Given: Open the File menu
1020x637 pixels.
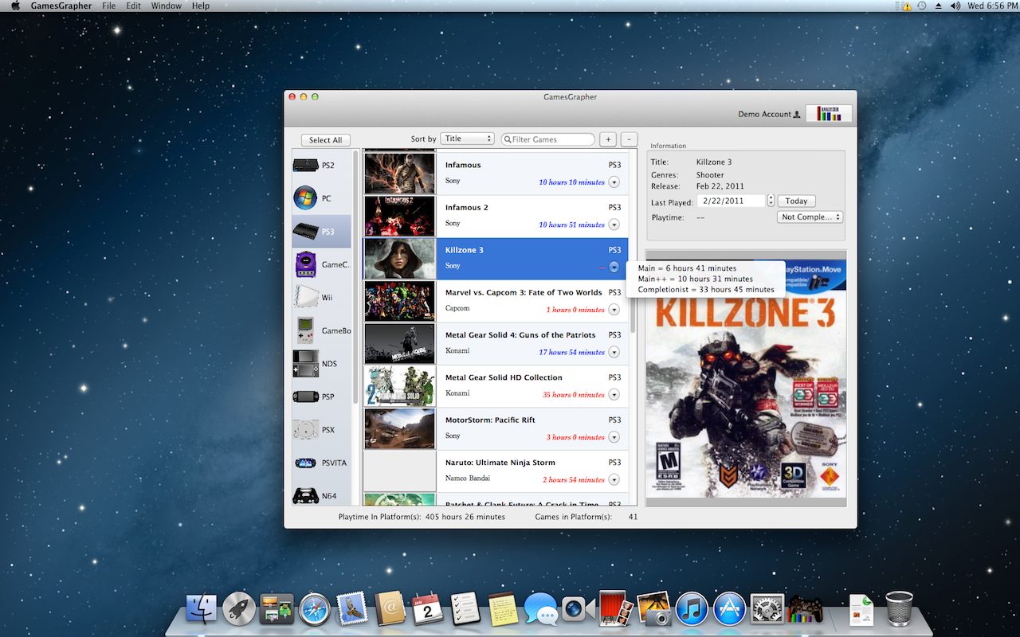Looking at the screenshot, I should (x=109, y=6).
